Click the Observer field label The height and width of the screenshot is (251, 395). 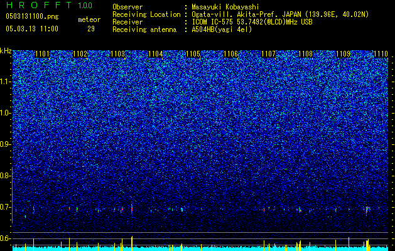tap(127, 7)
